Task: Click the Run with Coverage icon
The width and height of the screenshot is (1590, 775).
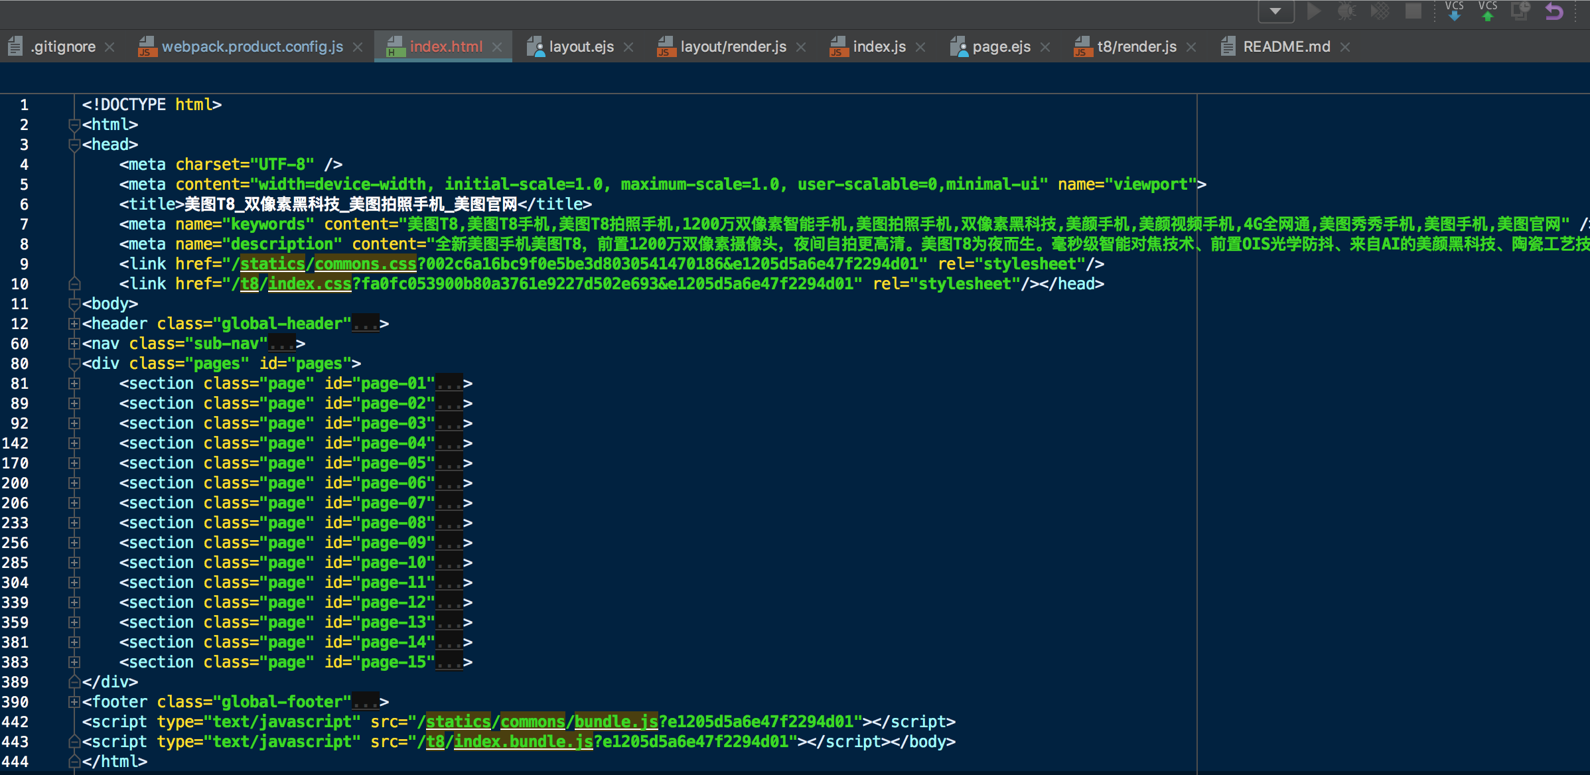Action: 1380,11
